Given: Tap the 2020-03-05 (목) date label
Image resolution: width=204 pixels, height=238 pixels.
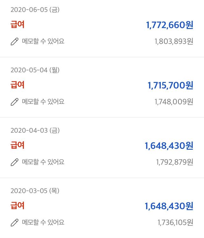Looking at the screenshot, I should pos(35,191).
